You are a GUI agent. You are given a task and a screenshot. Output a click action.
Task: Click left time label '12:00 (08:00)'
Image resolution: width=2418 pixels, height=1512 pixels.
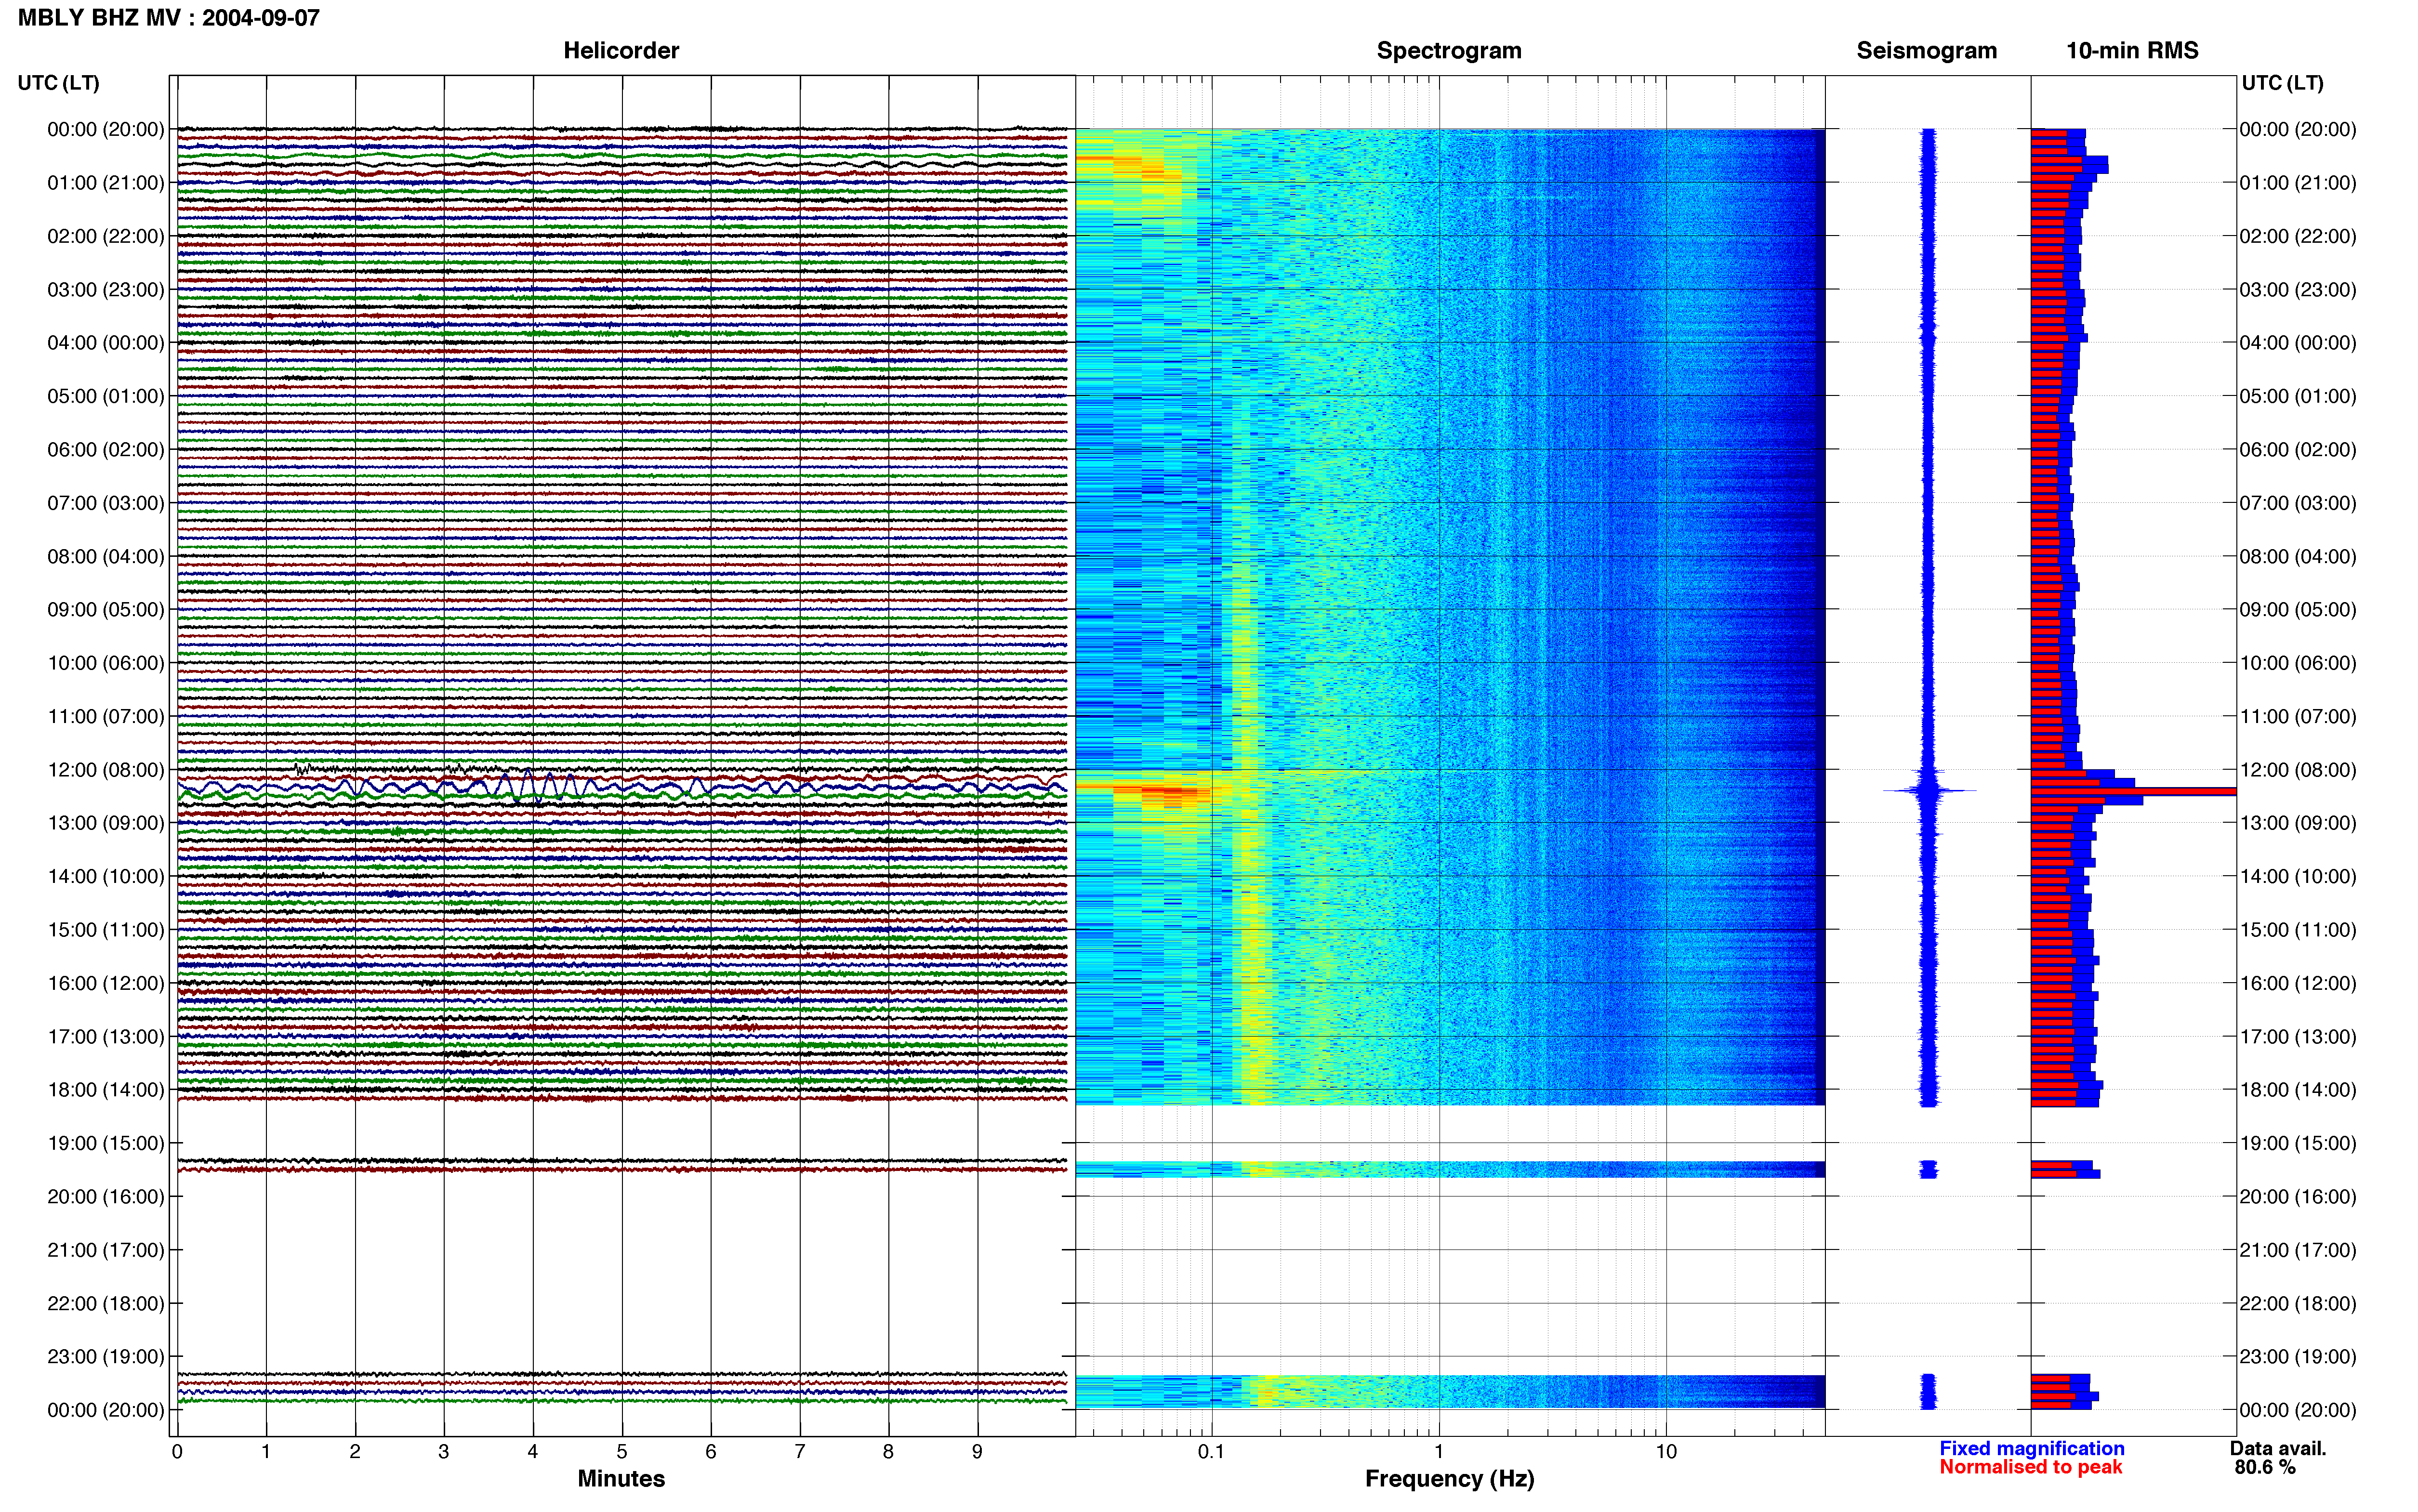(105, 770)
